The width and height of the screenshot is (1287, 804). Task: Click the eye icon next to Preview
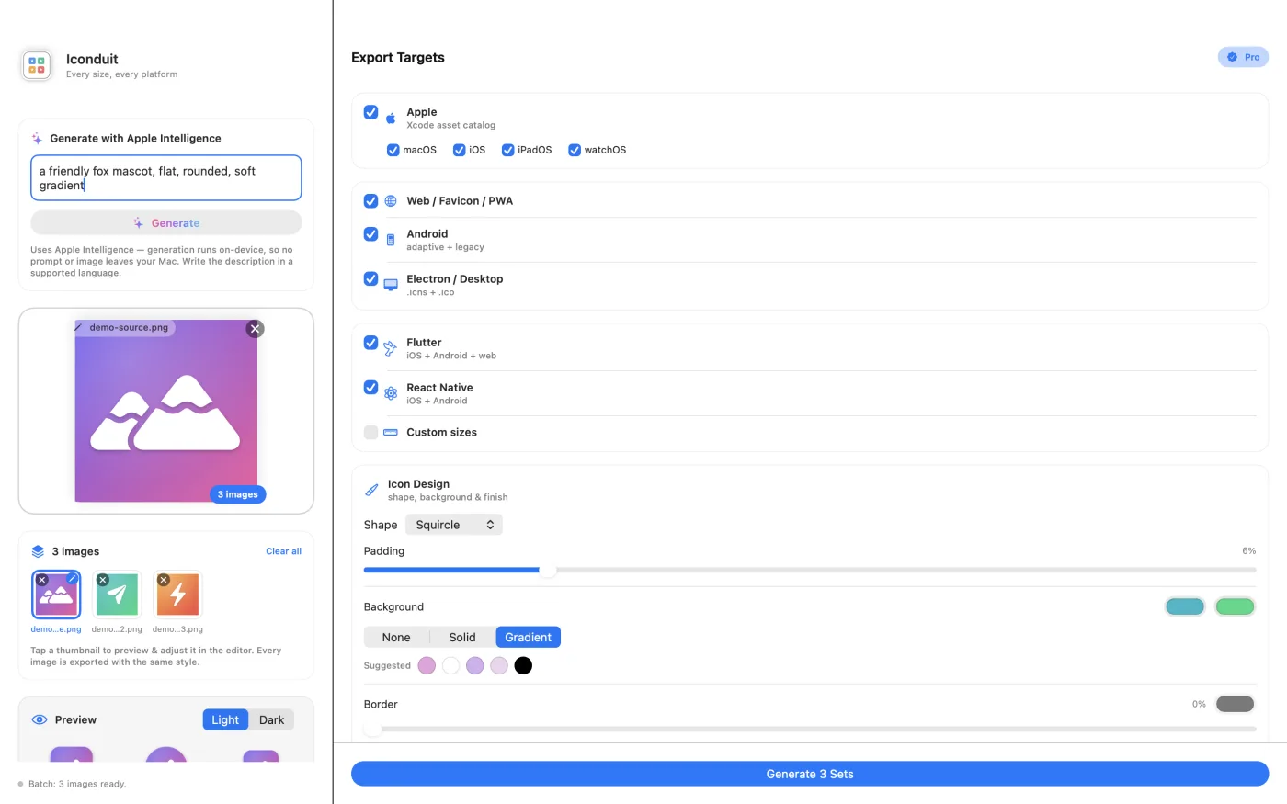tap(40, 719)
